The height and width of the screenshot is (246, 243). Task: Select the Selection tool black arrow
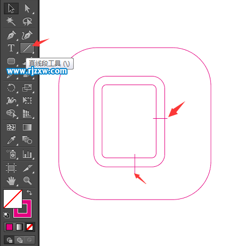coord(11,9)
